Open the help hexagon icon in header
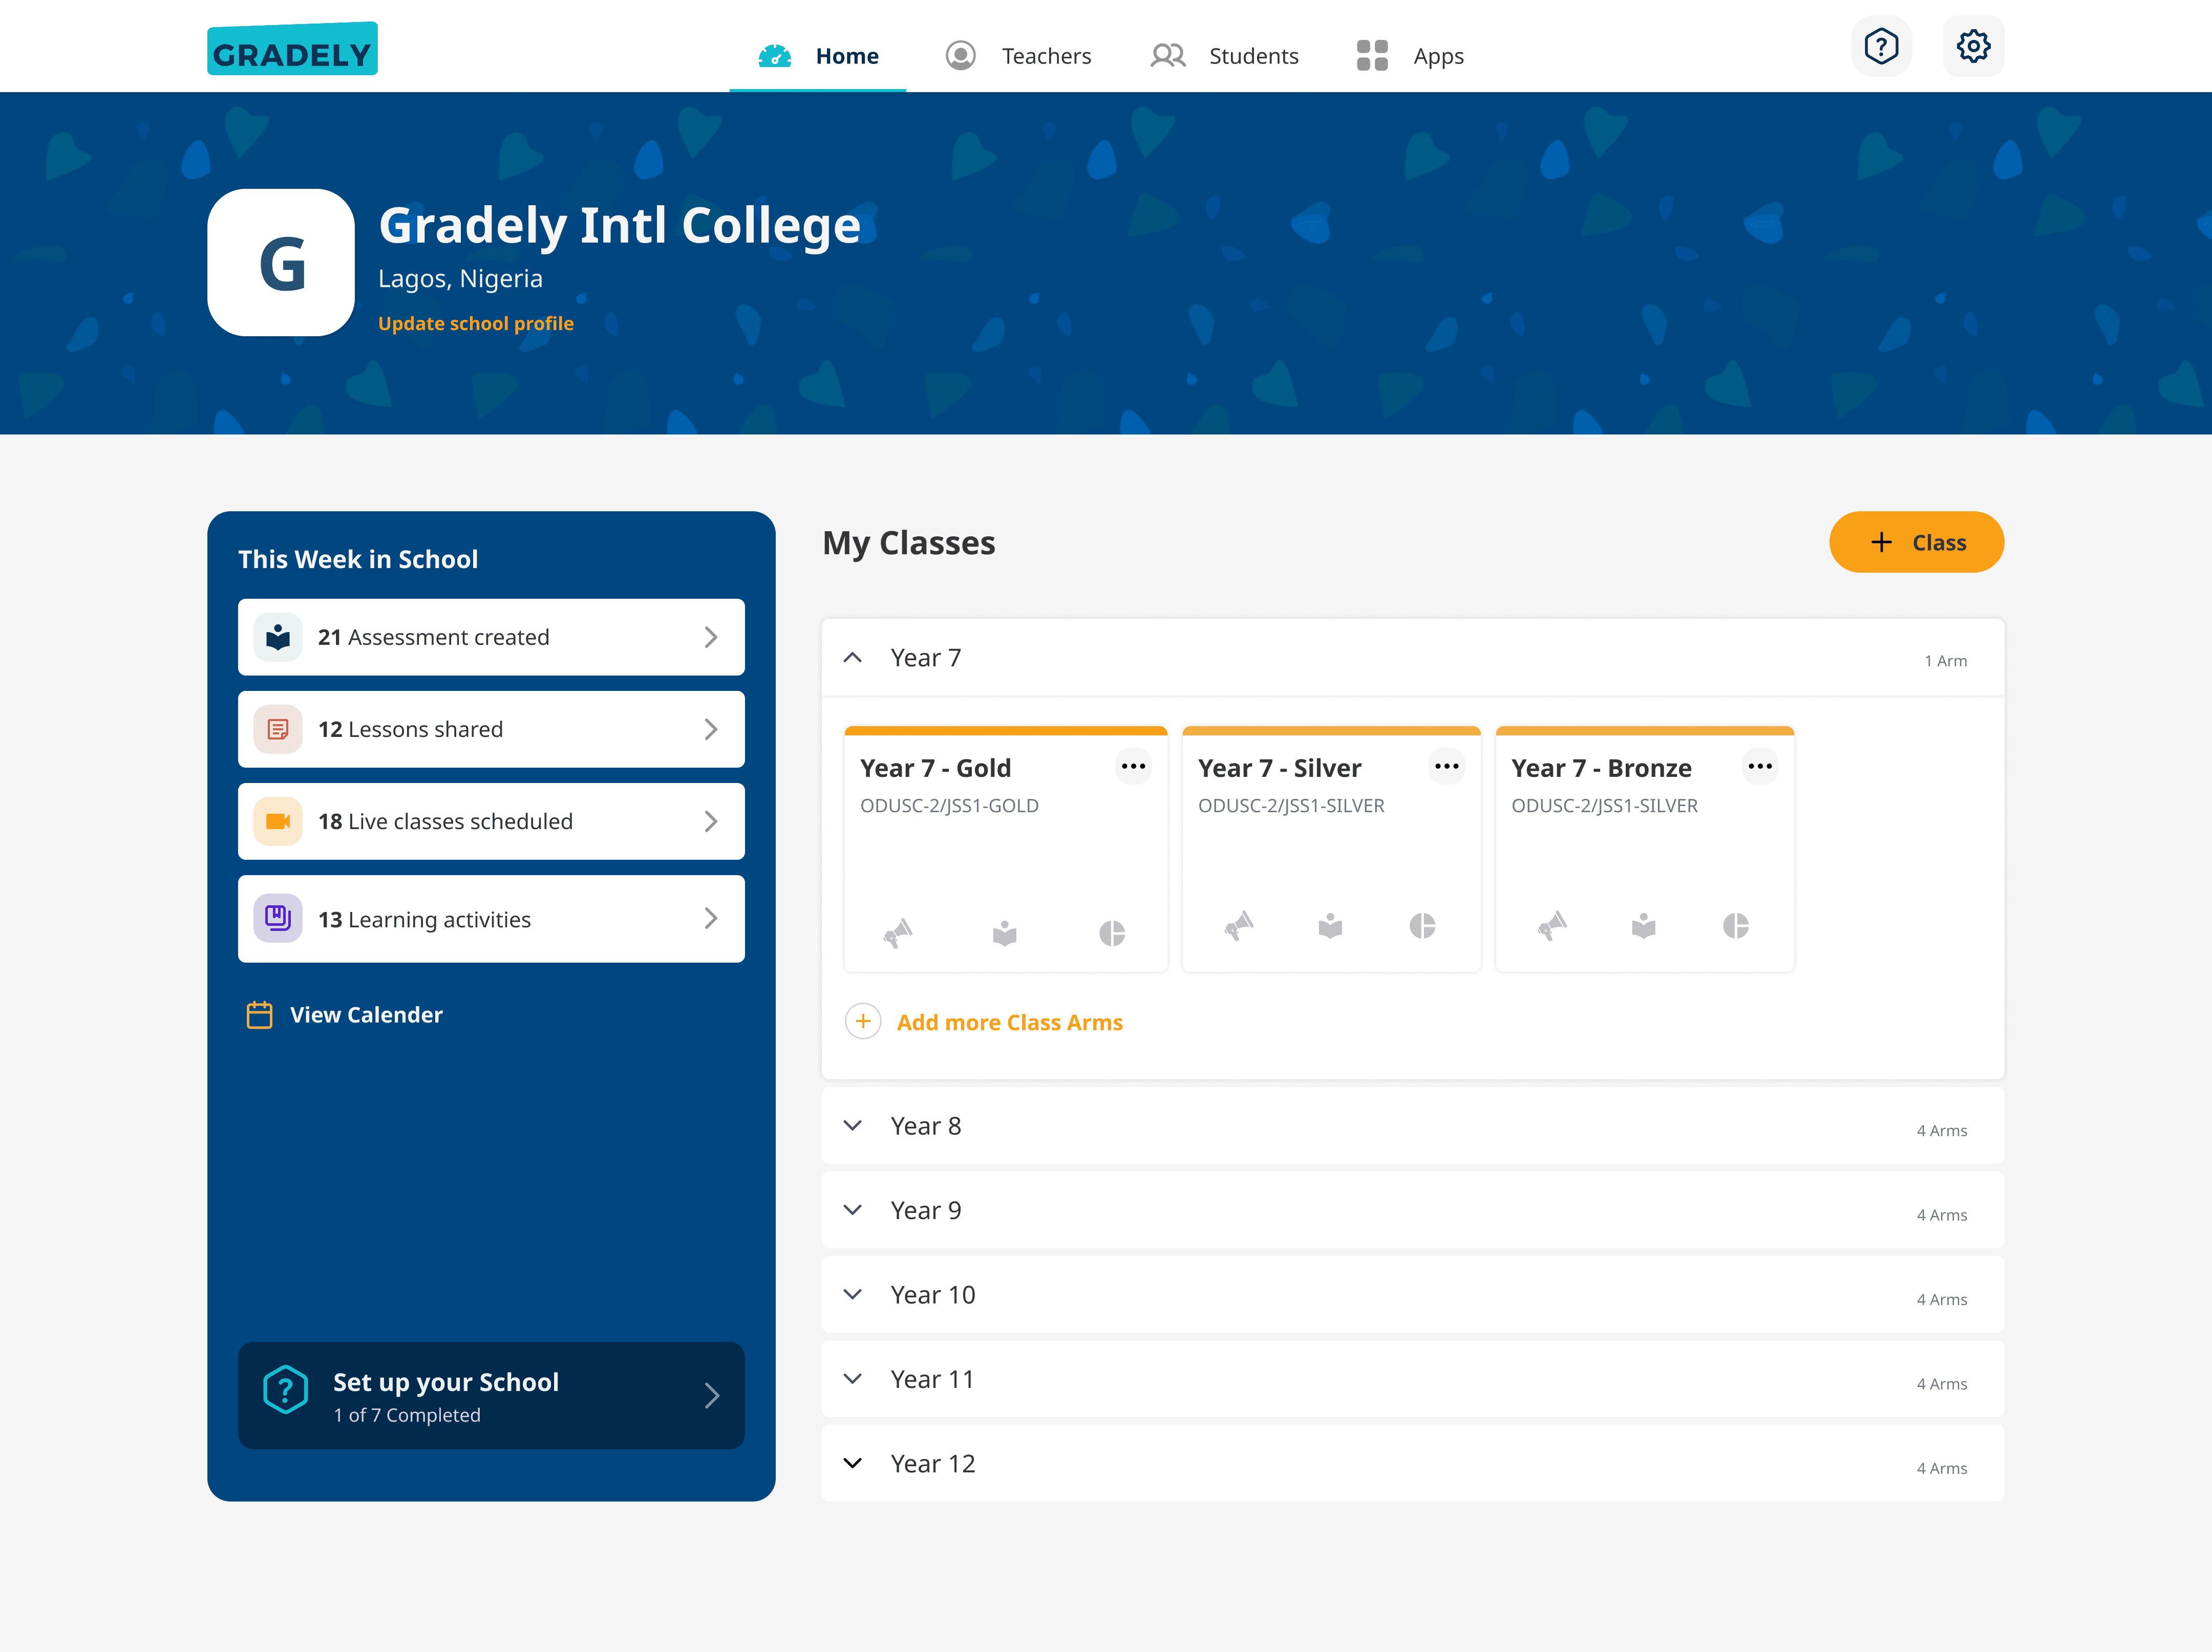Image resolution: width=2212 pixels, height=1652 pixels. (1880, 46)
